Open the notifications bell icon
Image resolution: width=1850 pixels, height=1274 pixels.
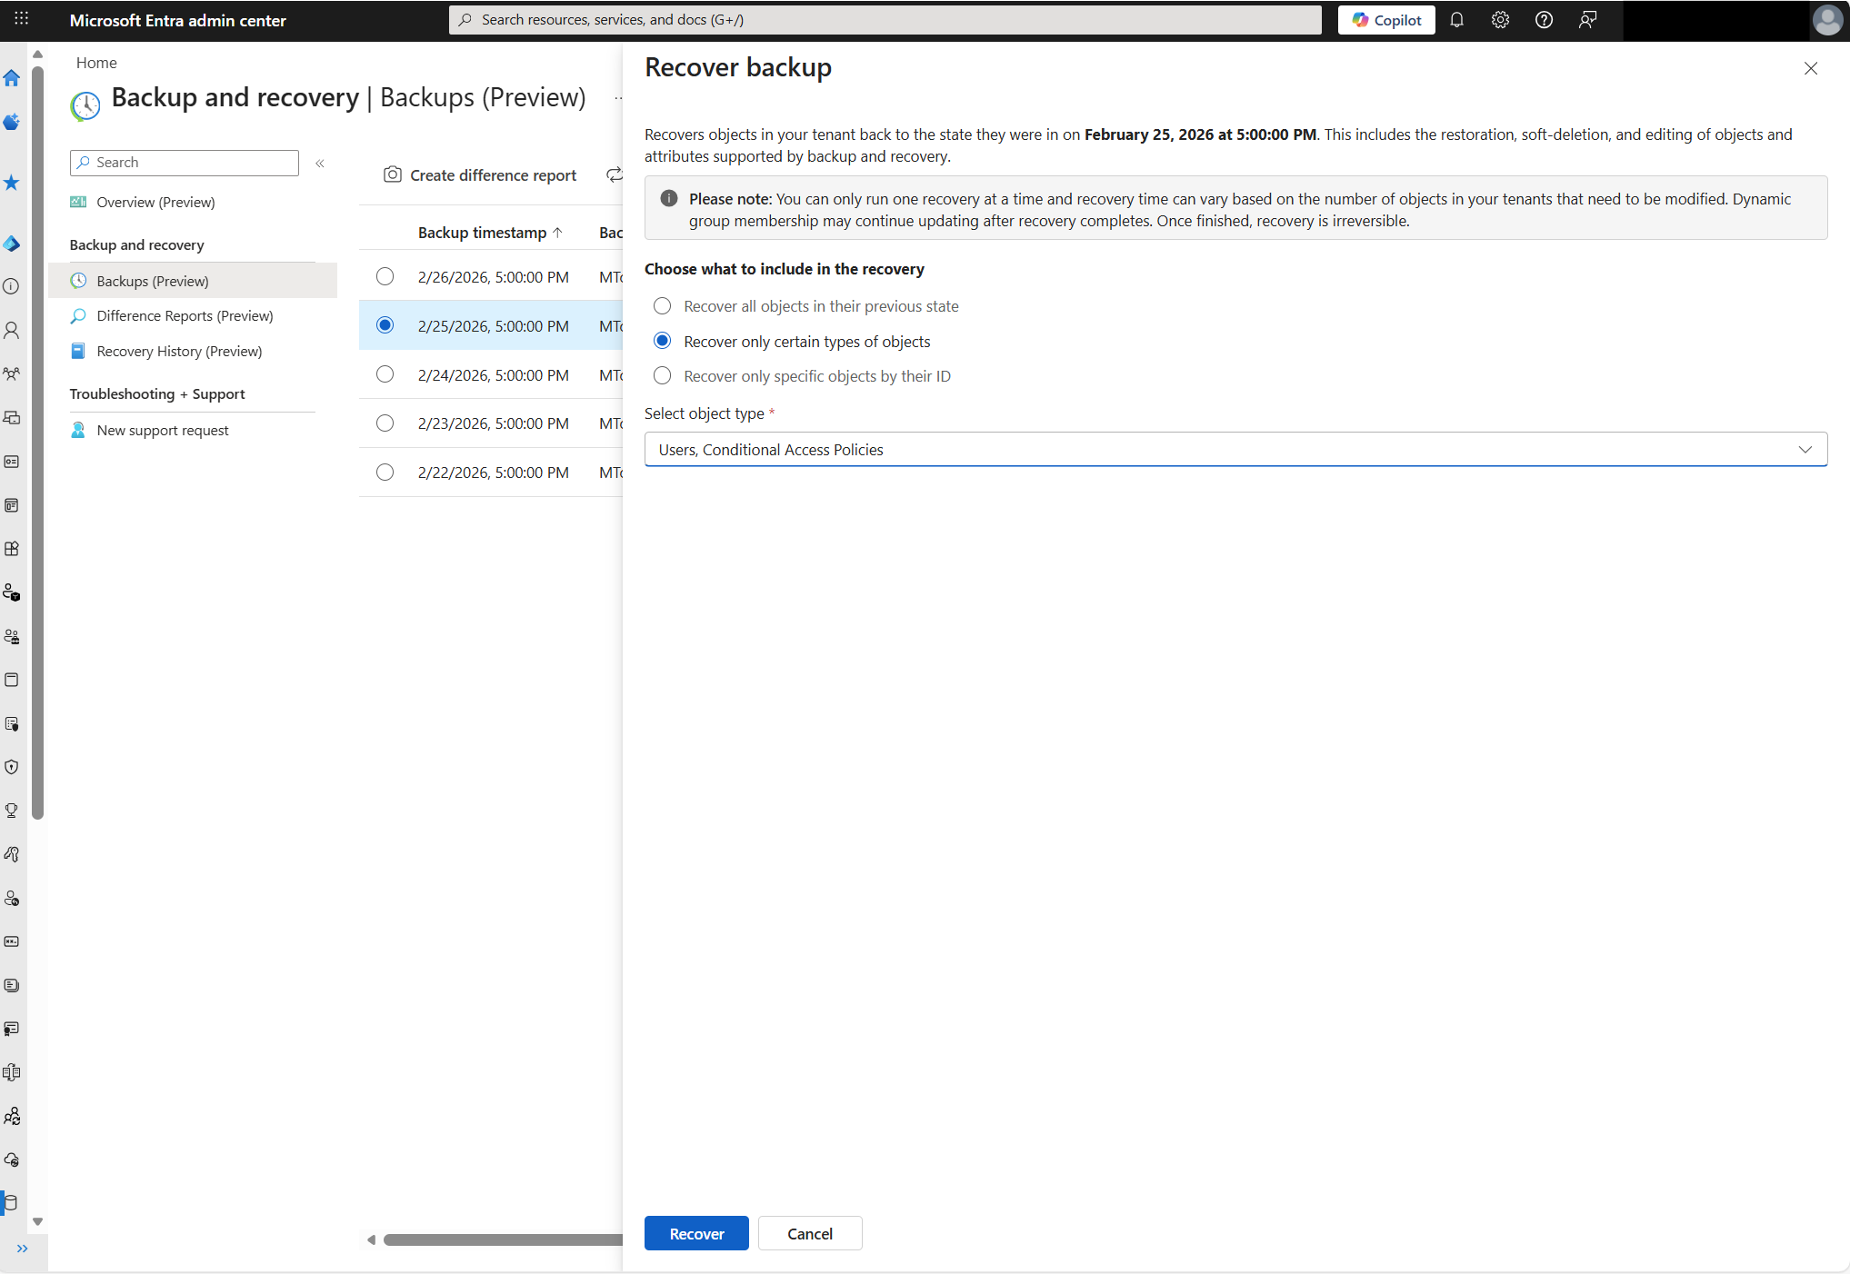[1456, 19]
